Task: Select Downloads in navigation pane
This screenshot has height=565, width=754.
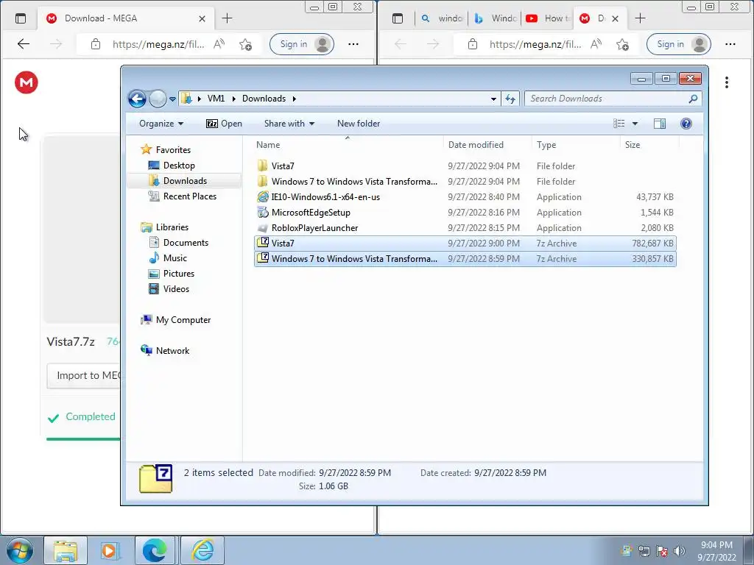Action: (185, 181)
